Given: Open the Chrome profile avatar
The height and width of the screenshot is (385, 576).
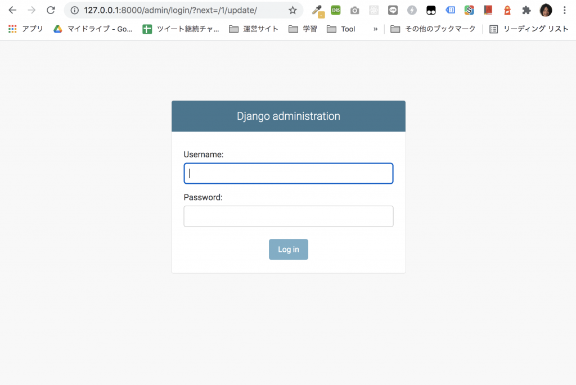Looking at the screenshot, I should pos(546,10).
